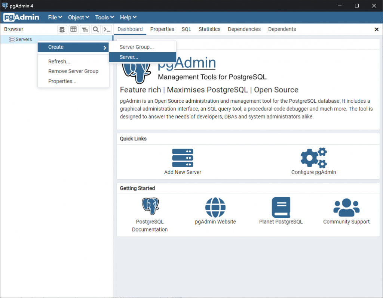Click the Quick Links section heading
This screenshot has height=298, width=383.
click(x=133, y=139)
